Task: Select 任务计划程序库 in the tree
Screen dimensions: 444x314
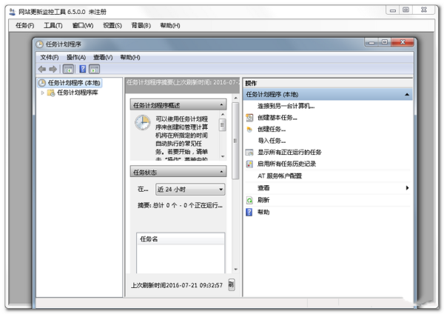Action: pos(78,93)
